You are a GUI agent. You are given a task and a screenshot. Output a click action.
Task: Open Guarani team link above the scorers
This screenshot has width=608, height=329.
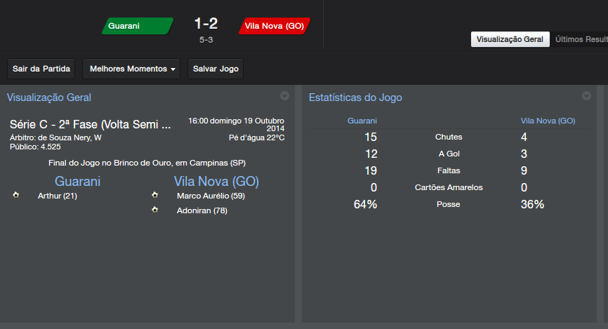78,182
